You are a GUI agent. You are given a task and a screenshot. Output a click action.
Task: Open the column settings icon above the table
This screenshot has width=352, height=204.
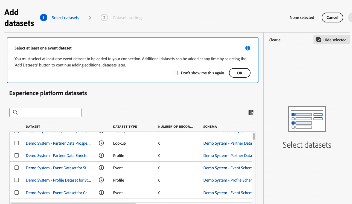[251, 113]
